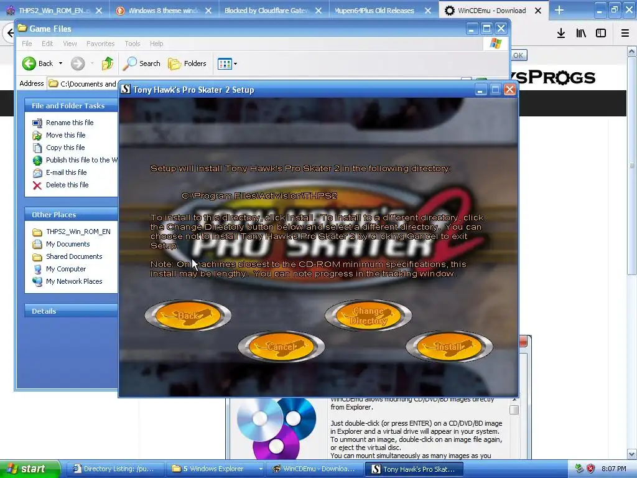Click Tony Hawk's Pro Skater taskbar item
The image size is (637, 478).
point(414,469)
